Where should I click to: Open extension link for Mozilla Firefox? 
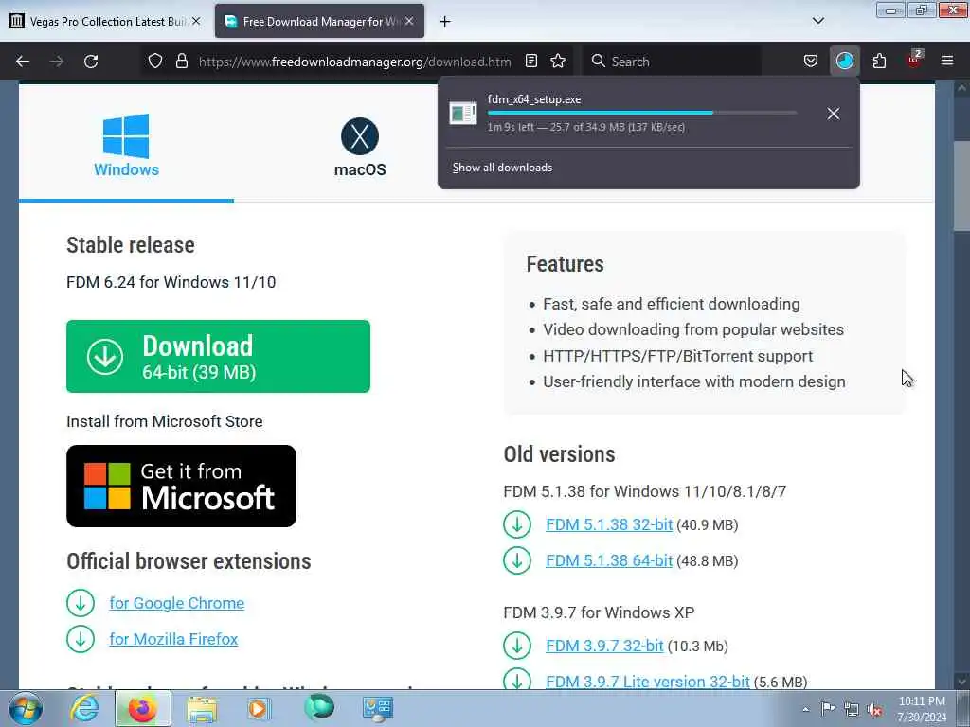(174, 639)
